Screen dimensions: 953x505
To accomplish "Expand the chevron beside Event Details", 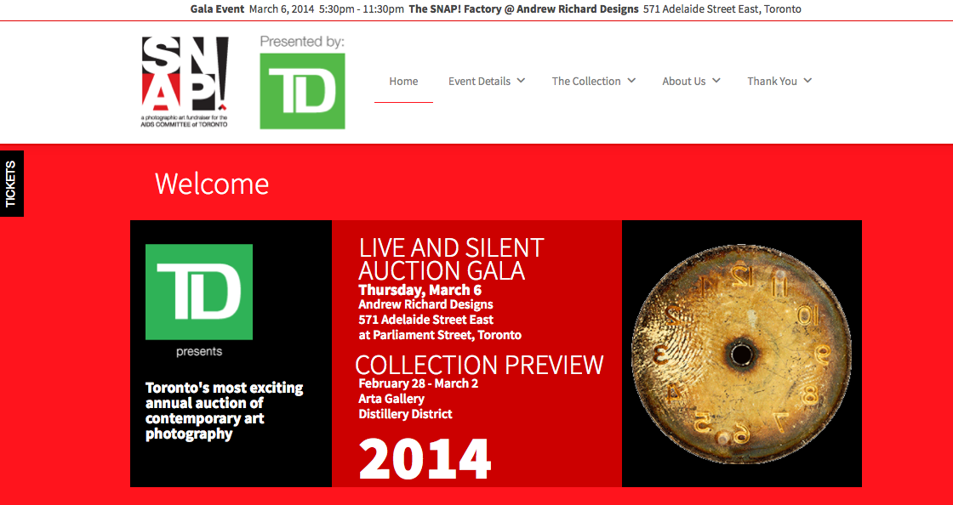I will 521,80.
